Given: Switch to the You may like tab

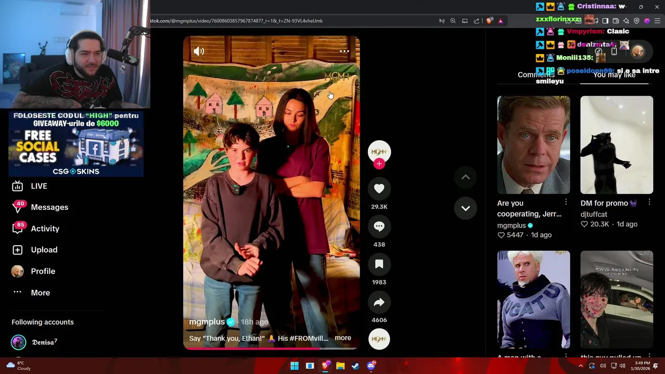Looking at the screenshot, I should click(x=614, y=75).
